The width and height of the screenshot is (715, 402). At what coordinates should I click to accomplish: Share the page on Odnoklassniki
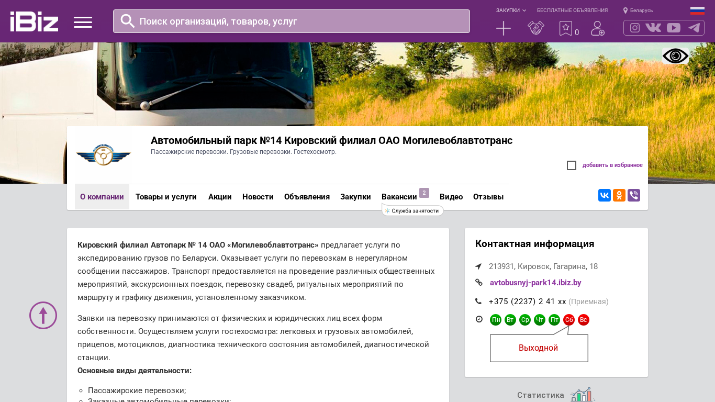pos(619,195)
